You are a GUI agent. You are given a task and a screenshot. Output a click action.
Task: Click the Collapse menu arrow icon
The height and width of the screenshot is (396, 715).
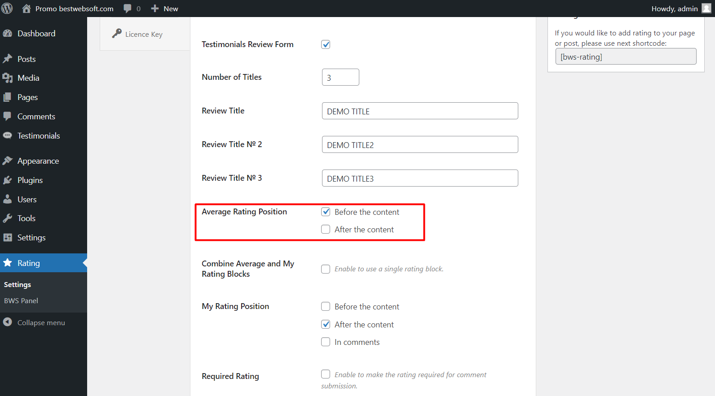pos(8,322)
